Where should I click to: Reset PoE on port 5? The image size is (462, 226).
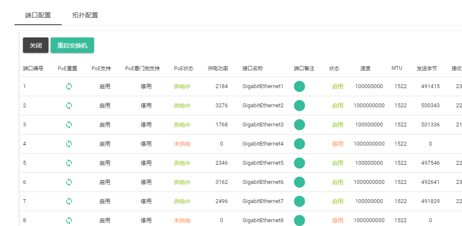pyautogui.click(x=69, y=163)
